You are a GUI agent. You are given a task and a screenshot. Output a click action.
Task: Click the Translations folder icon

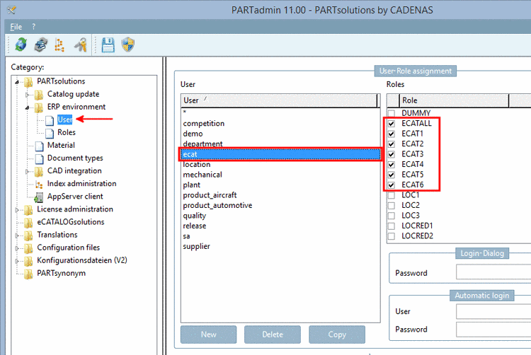click(x=28, y=235)
